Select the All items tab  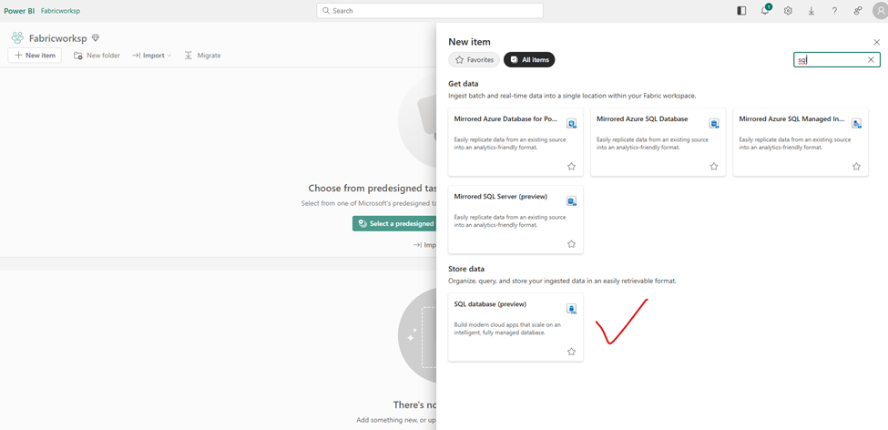(x=529, y=60)
